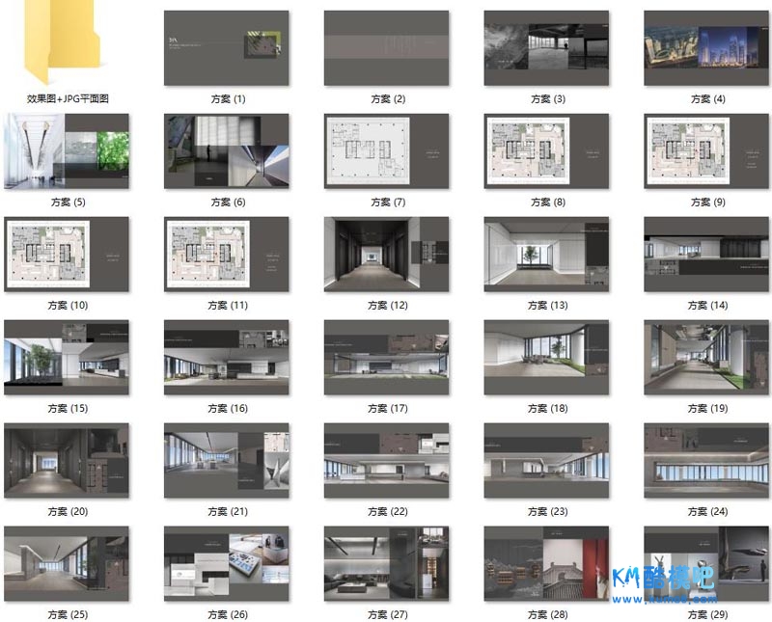Screen dimensions: 772x622
Task: Select the 方案 (12) corridor rendering
Action: tap(386, 255)
